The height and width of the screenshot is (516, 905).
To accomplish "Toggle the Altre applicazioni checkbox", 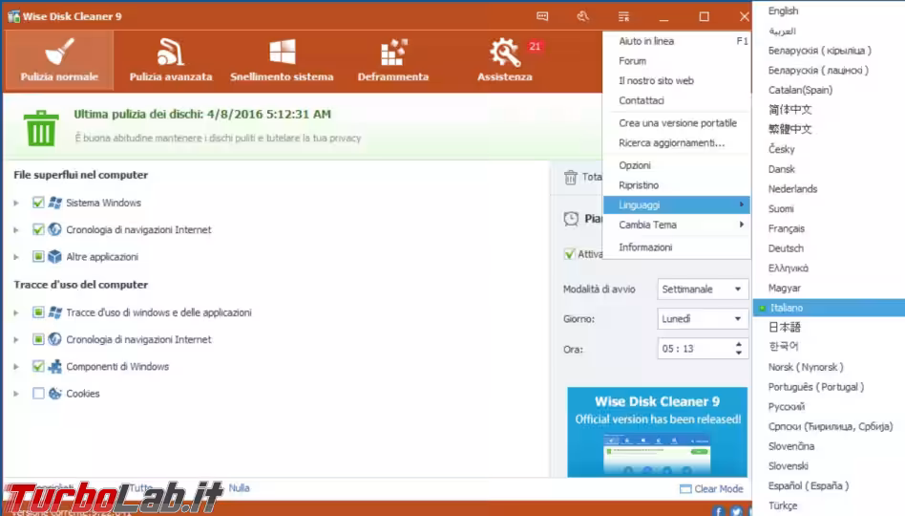I will click(38, 256).
